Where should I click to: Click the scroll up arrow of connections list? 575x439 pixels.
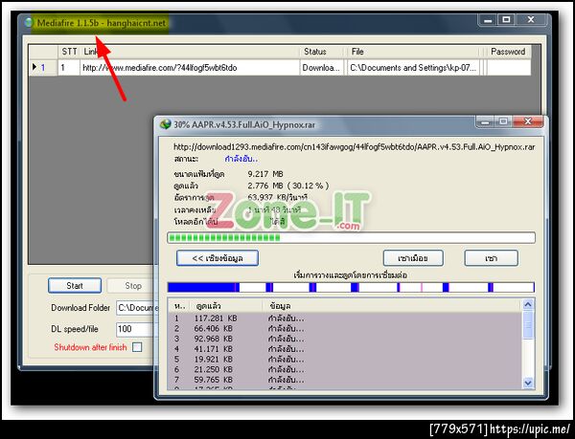coord(528,304)
